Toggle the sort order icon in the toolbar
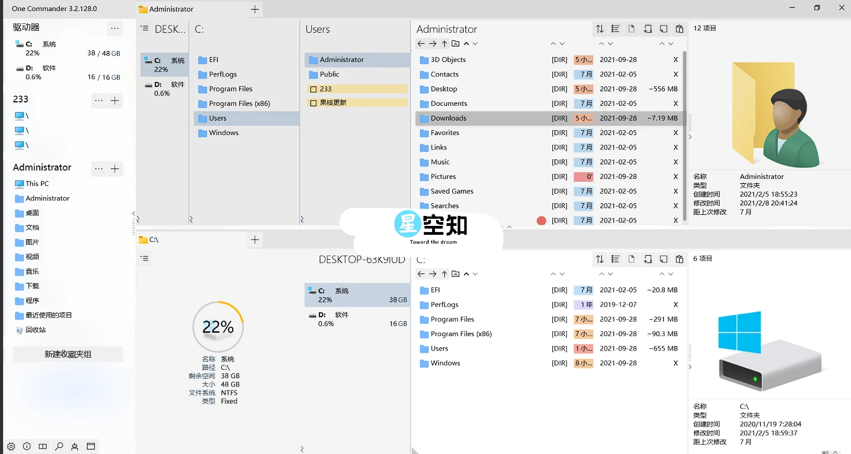Image resolution: width=851 pixels, height=454 pixels. pyautogui.click(x=599, y=28)
